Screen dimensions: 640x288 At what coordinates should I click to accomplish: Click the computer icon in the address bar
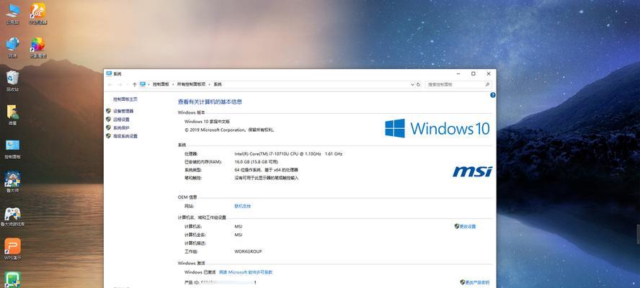click(x=143, y=84)
